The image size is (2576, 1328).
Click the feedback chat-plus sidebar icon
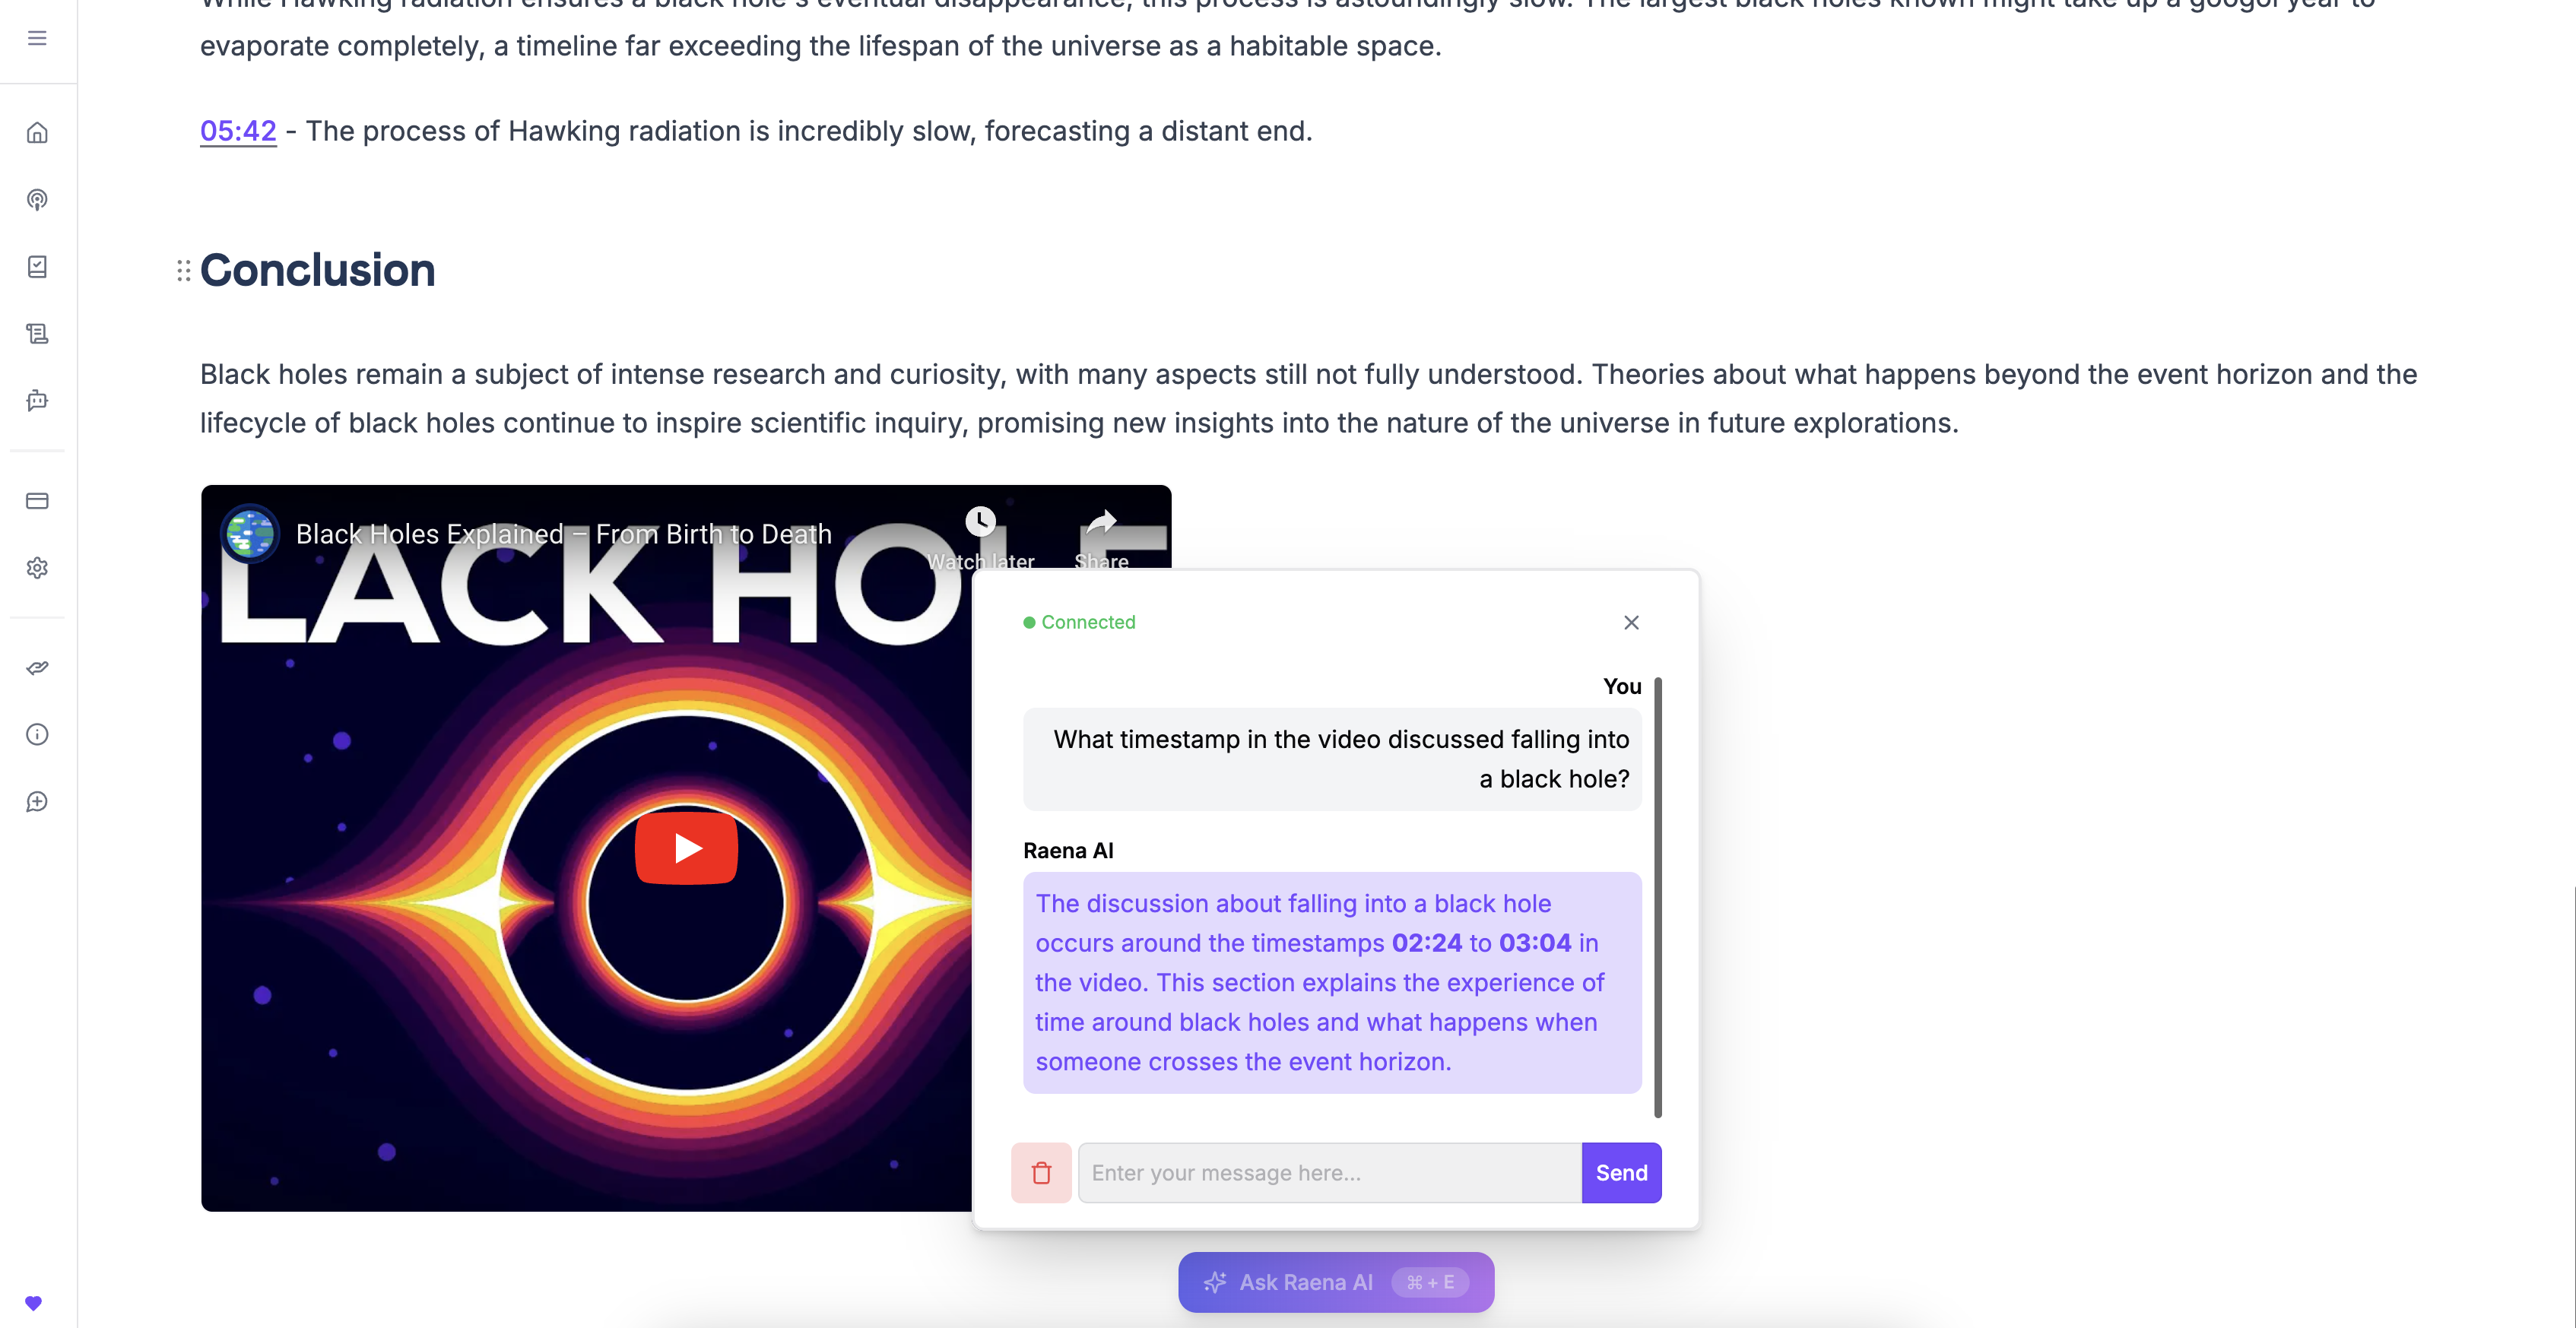(37, 802)
